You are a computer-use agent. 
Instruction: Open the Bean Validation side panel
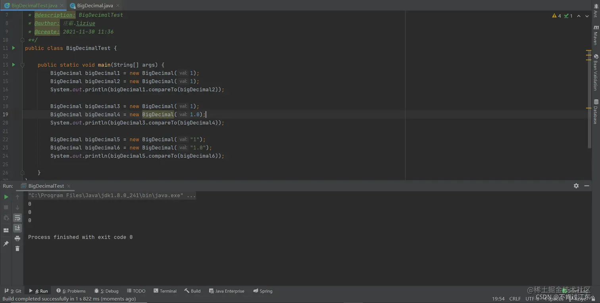tap(596, 72)
